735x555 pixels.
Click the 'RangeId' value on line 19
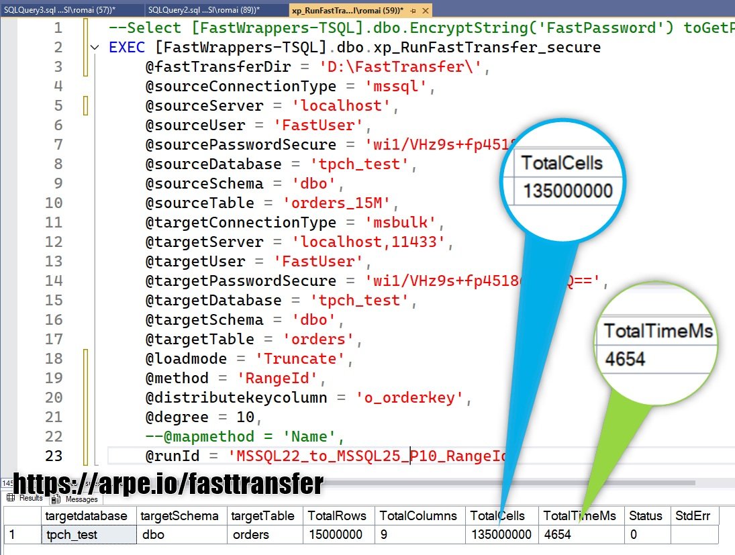click(277, 378)
